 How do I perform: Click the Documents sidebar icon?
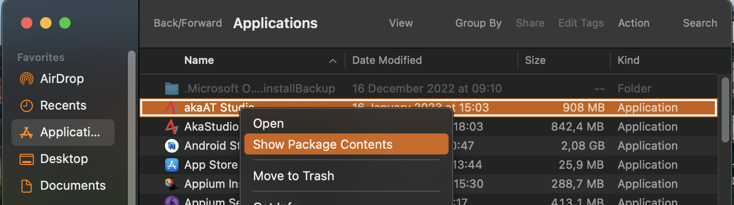pyautogui.click(x=26, y=185)
